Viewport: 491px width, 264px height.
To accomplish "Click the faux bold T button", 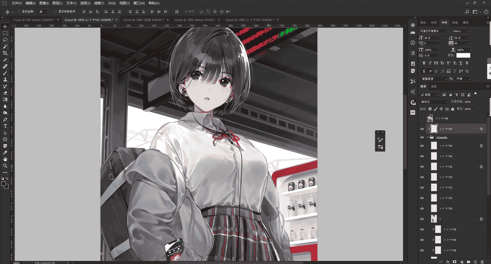I will coord(424,63).
